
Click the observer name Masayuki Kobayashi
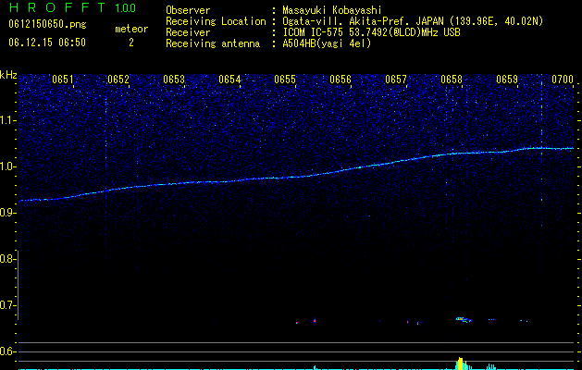point(331,10)
